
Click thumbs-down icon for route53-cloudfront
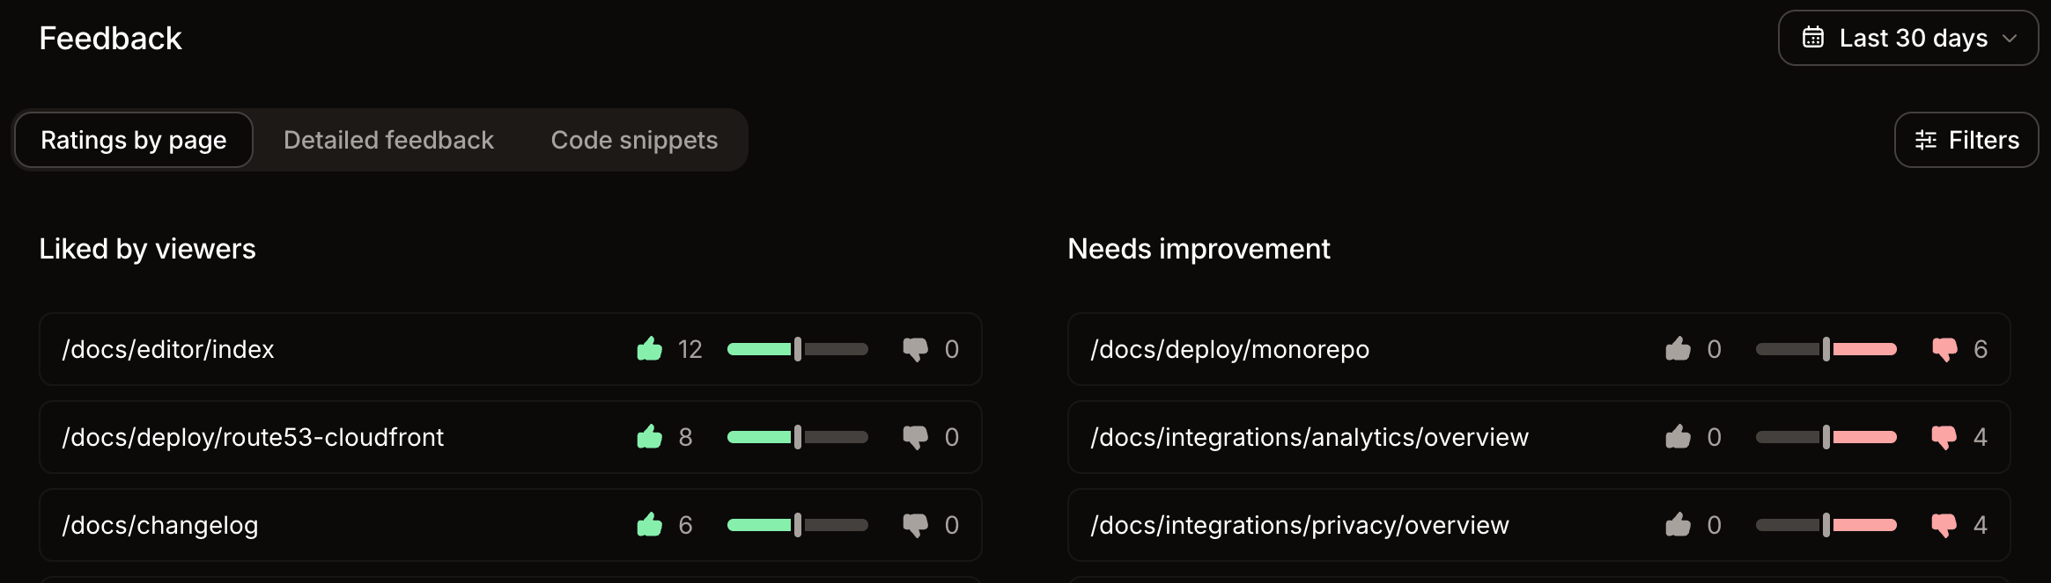[x=916, y=437]
